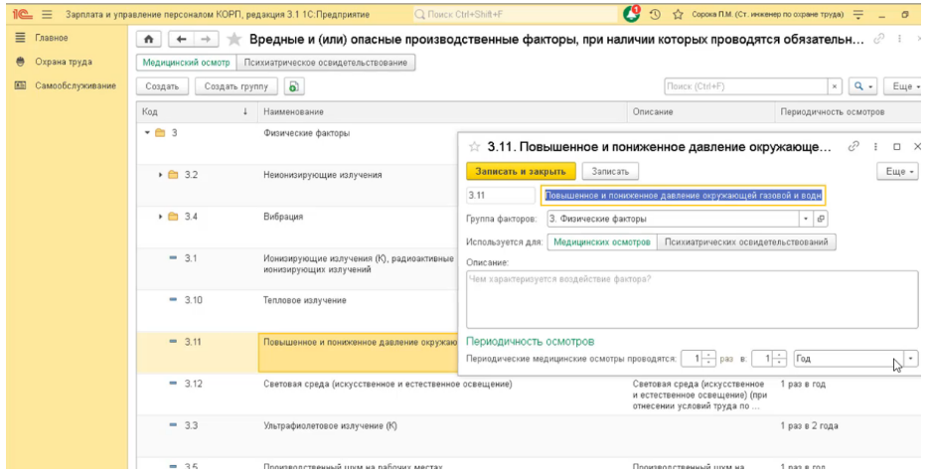Navigate back with left arrow
The width and height of the screenshot is (930, 475).
pos(182,39)
